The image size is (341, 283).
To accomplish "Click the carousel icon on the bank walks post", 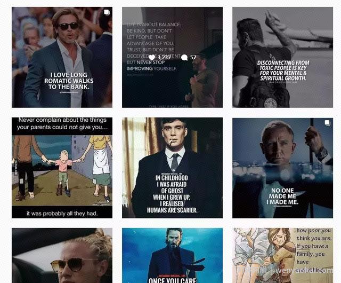I will point(107,12).
